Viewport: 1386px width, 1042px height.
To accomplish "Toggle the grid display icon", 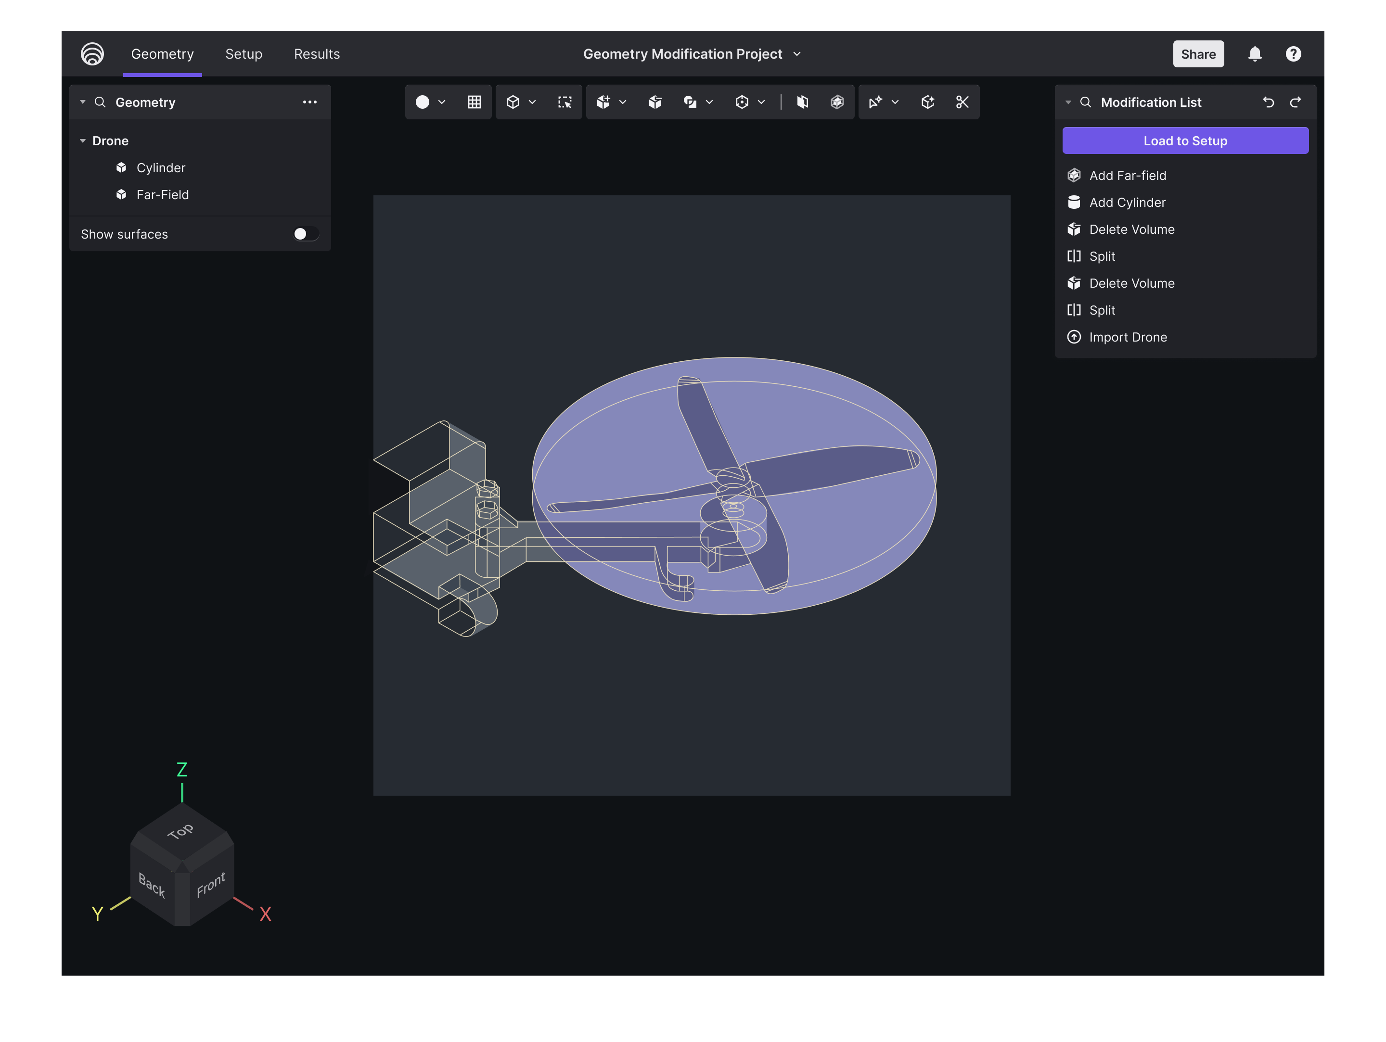I will coord(475,102).
